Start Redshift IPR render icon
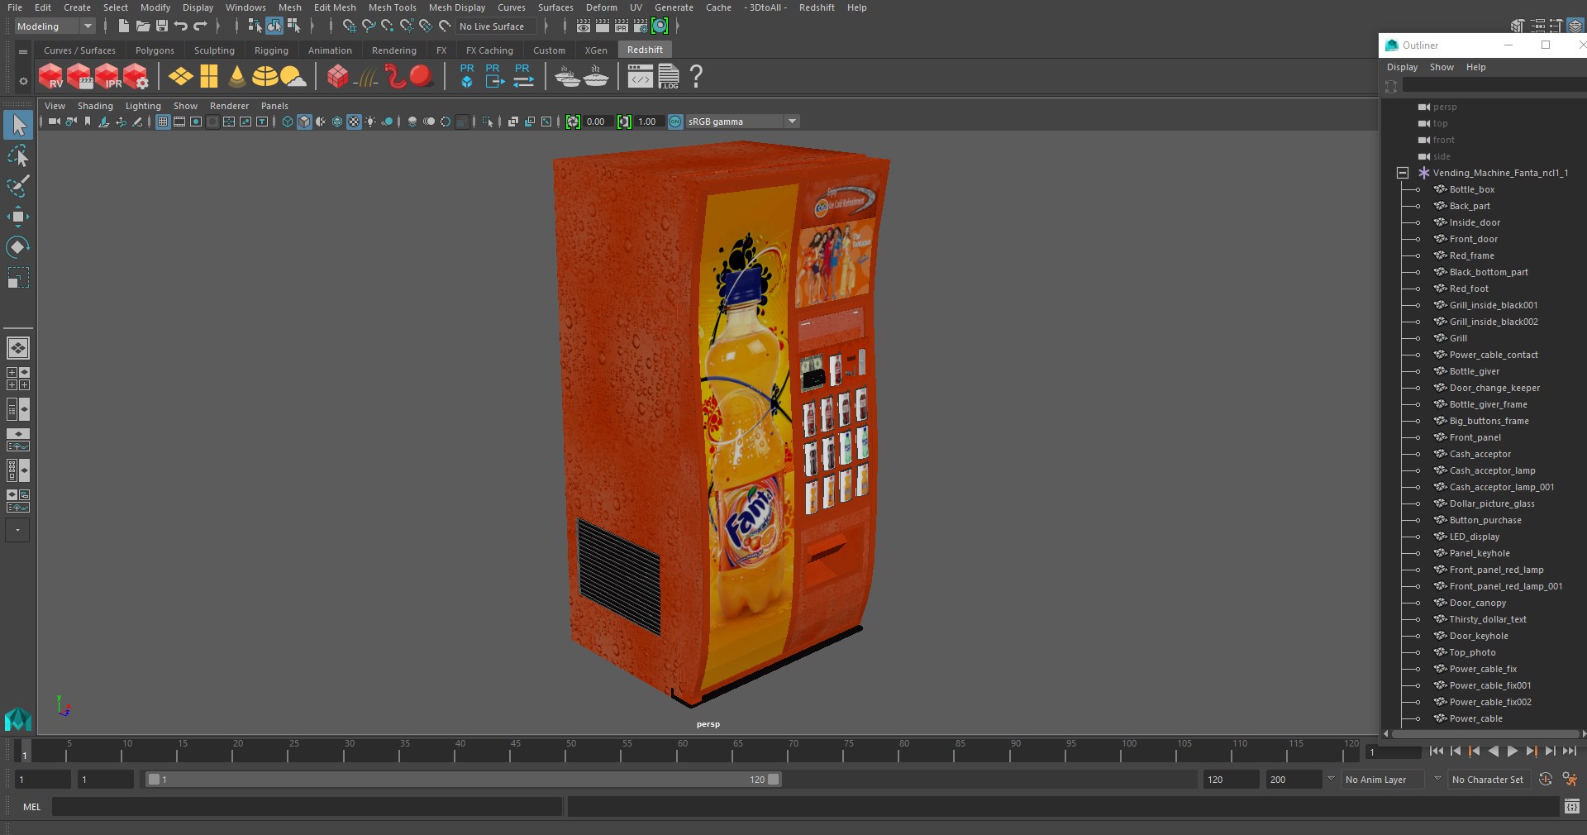Image resolution: width=1587 pixels, height=835 pixels. 107,76
